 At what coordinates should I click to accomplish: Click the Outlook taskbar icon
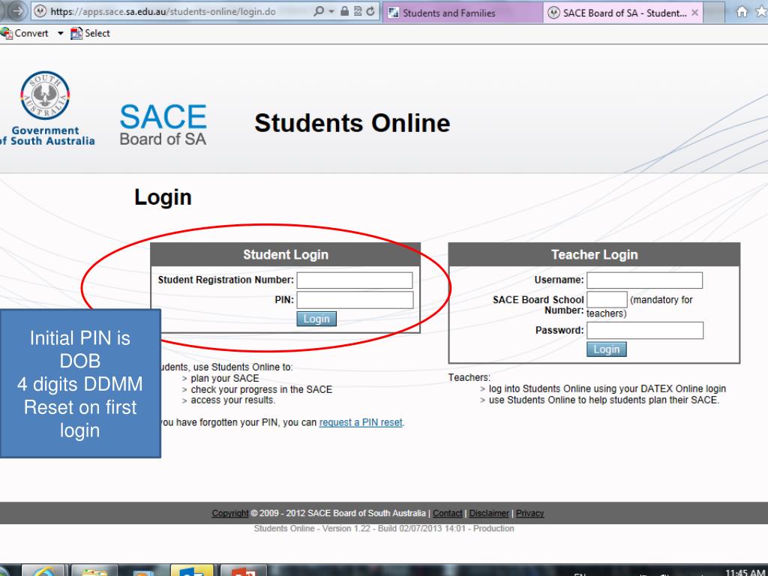192,570
